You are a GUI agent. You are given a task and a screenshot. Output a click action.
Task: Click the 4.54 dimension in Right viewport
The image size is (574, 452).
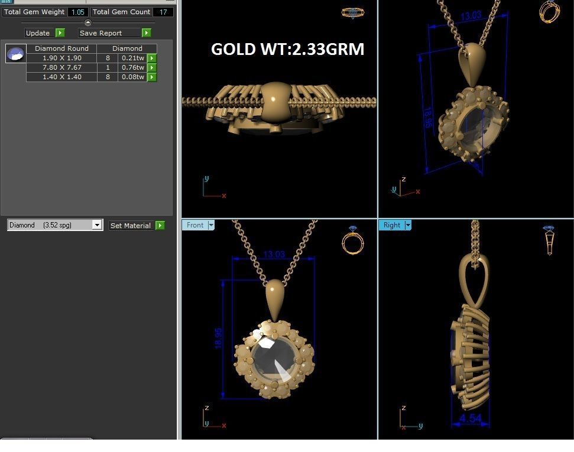(471, 418)
